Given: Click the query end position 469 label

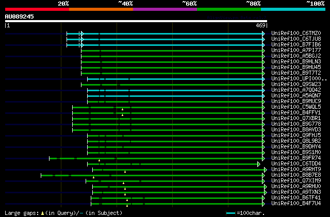Looking at the screenshot, I should tap(260, 25).
